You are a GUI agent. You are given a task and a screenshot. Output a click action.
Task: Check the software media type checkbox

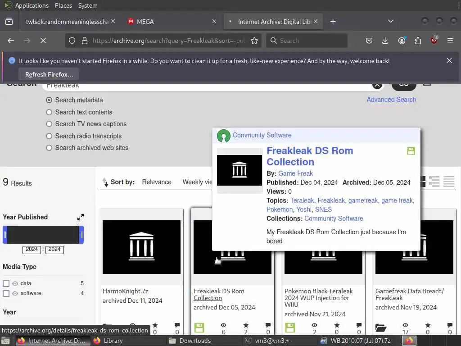coord(6,293)
